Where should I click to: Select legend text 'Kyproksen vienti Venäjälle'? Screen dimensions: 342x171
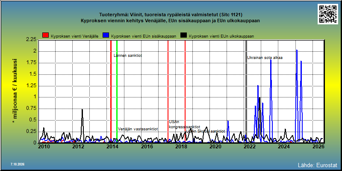coord(74,36)
